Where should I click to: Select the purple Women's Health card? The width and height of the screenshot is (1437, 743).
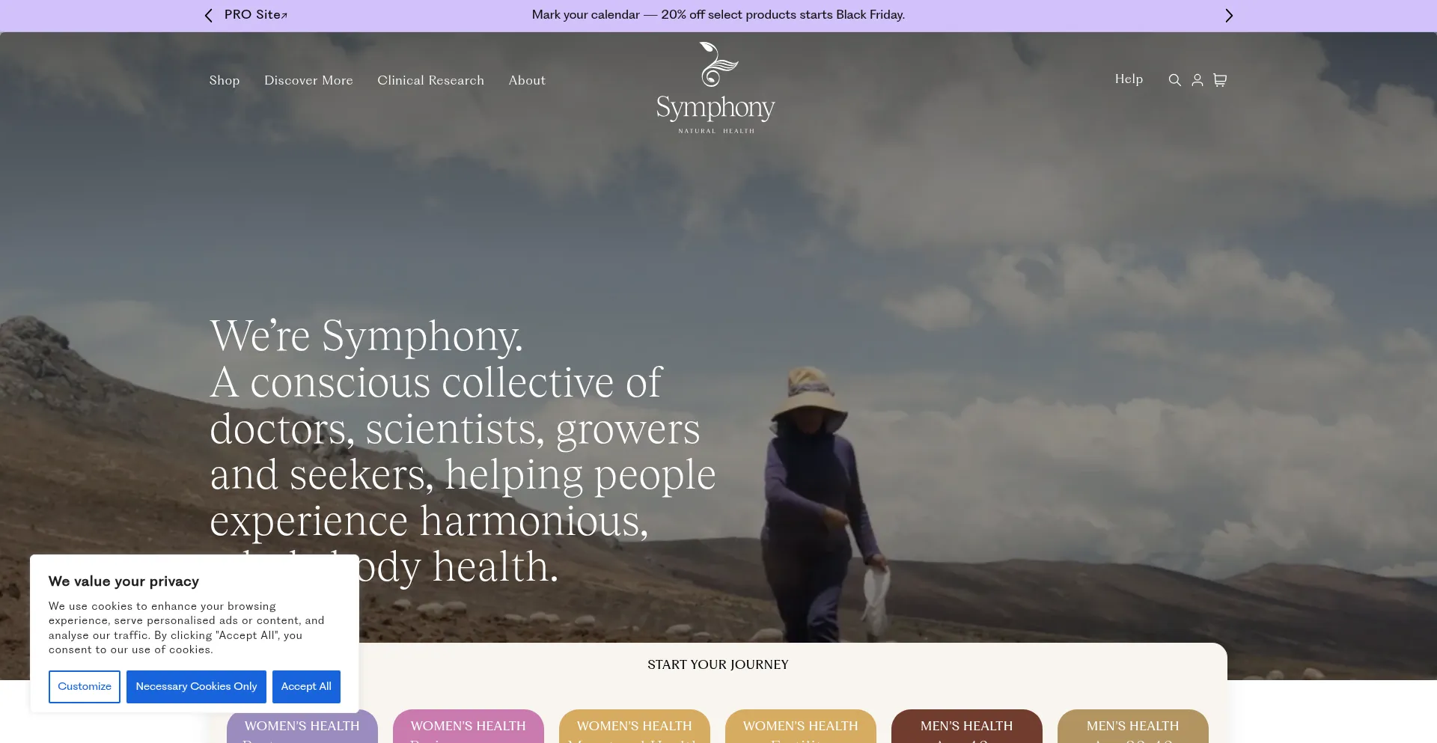(x=302, y=727)
